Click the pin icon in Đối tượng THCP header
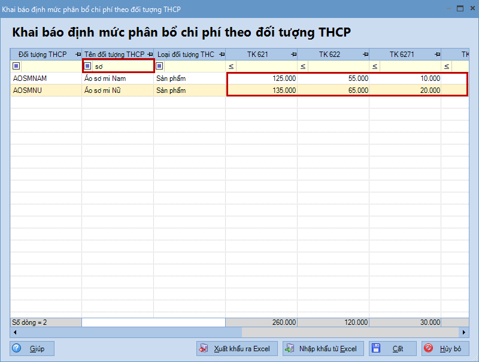The height and width of the screenshot is (362, 479). click(77, 55)
